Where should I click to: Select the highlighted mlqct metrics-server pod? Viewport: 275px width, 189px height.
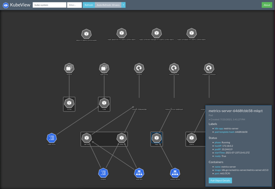pos(157,138)
